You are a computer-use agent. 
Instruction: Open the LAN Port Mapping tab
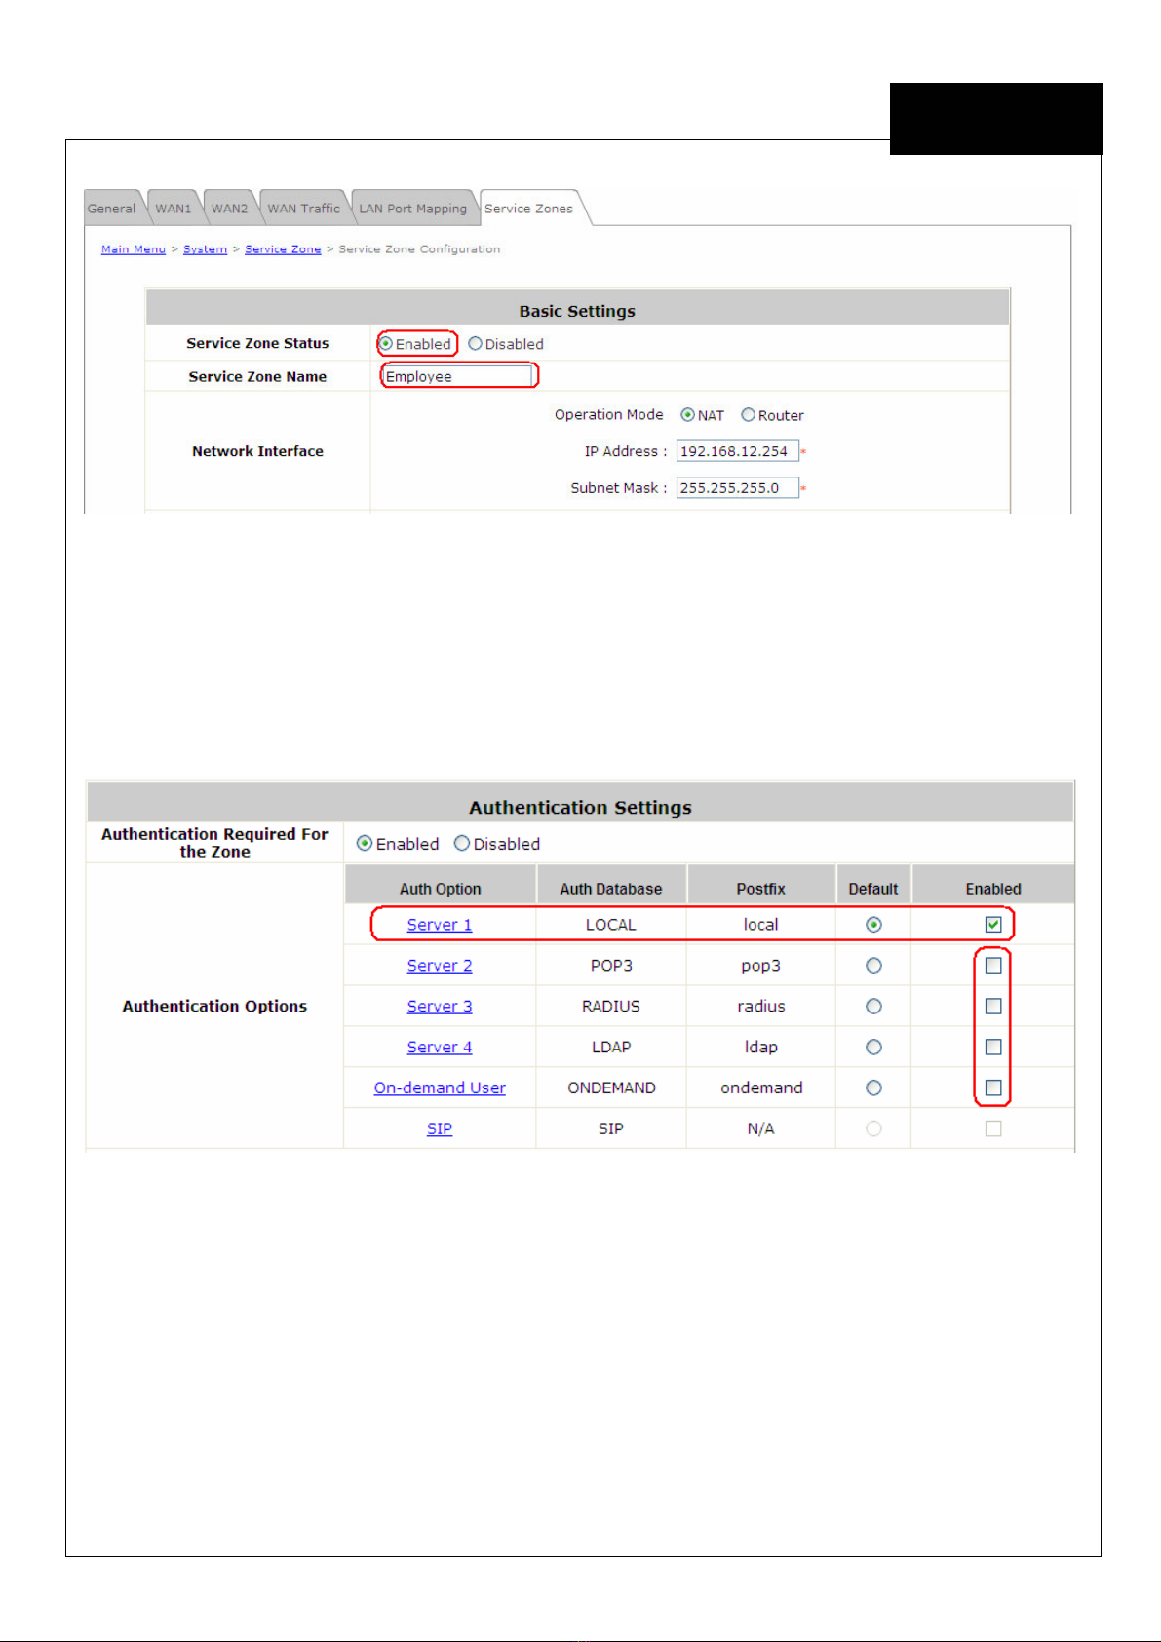point(413,209)
